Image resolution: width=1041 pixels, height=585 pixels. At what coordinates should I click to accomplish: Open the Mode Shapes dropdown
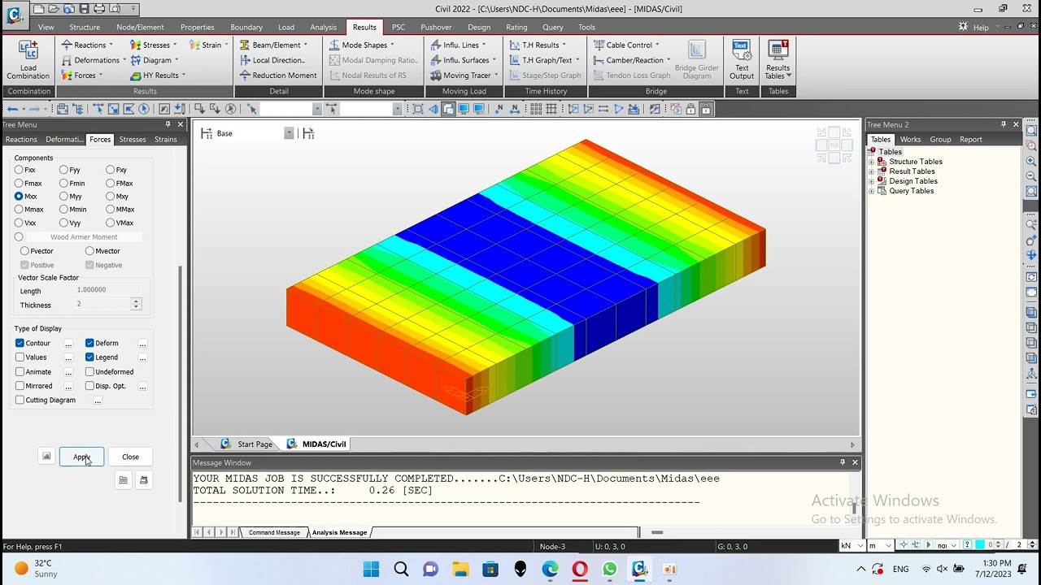[x=362, y=45]
